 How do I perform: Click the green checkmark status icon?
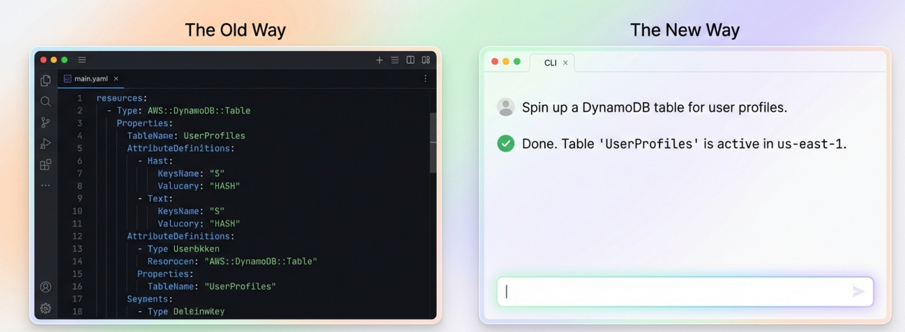(506, 144)
